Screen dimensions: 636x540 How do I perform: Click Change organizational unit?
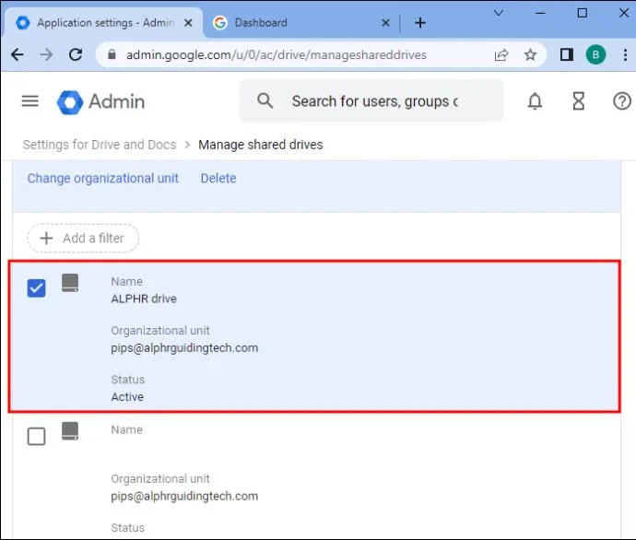(x=103, y=179)
